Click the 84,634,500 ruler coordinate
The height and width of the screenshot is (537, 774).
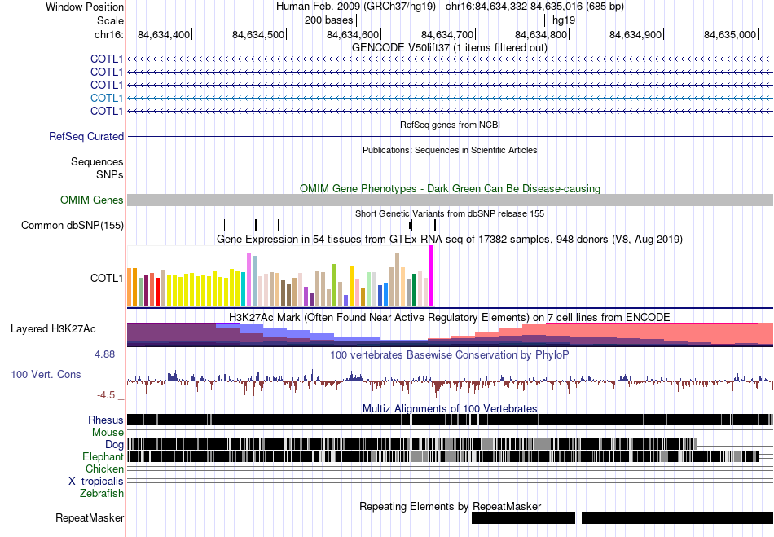pyautogui.click(x=258, y=34)
